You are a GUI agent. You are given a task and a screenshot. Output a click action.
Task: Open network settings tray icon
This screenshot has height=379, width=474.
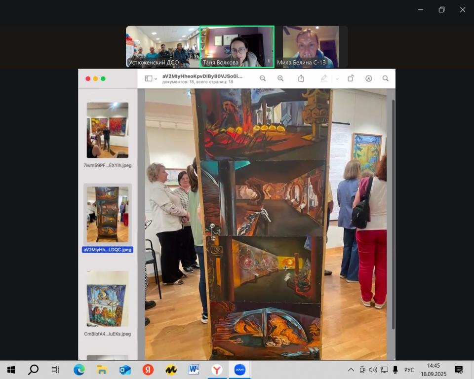[384, 370]
